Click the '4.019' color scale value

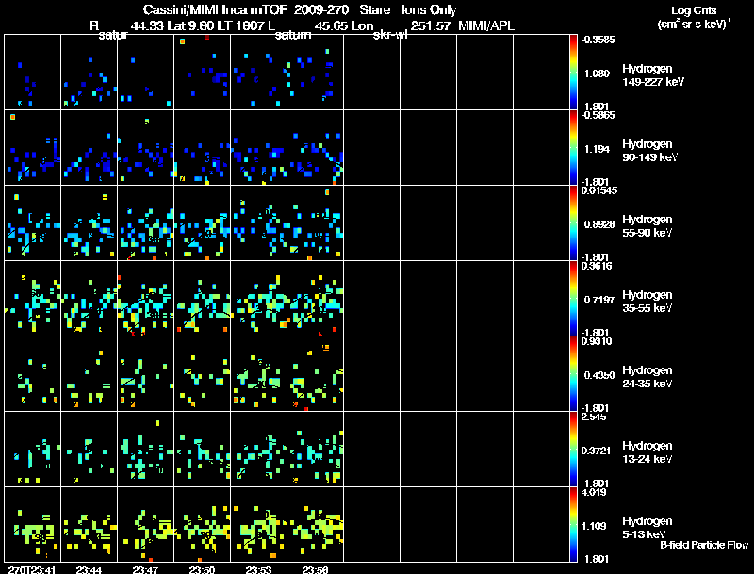pos(594,492)
